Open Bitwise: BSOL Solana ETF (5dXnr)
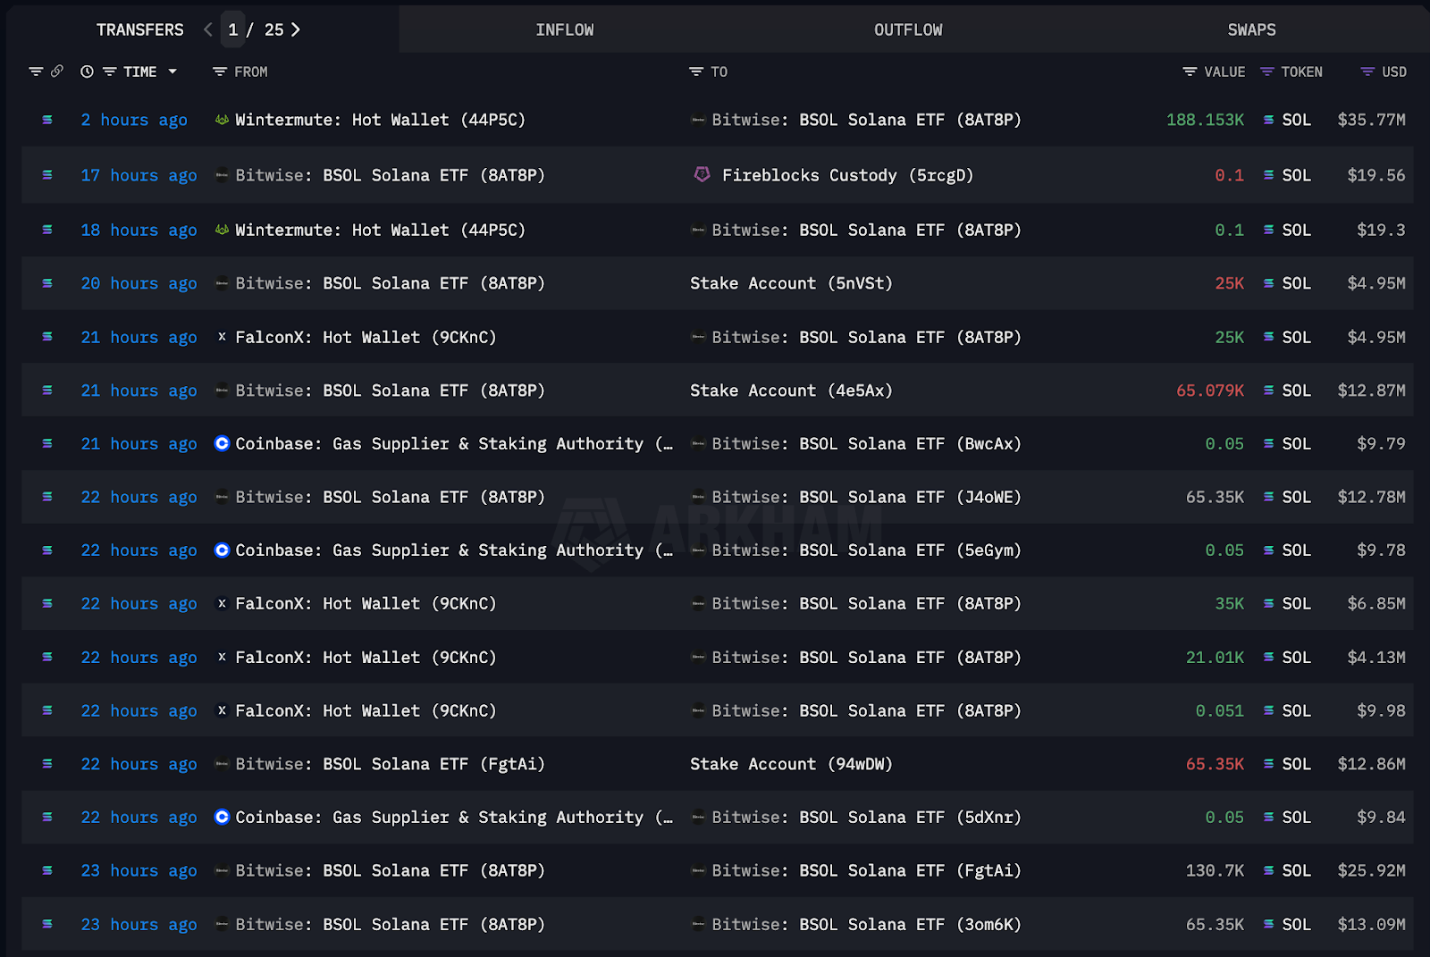 pos(866,817)
